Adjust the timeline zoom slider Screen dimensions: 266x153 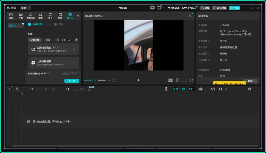(x=235, y=89)
